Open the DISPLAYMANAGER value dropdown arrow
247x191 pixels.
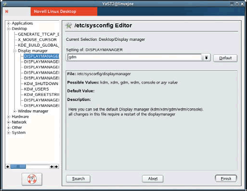[206, 58]
